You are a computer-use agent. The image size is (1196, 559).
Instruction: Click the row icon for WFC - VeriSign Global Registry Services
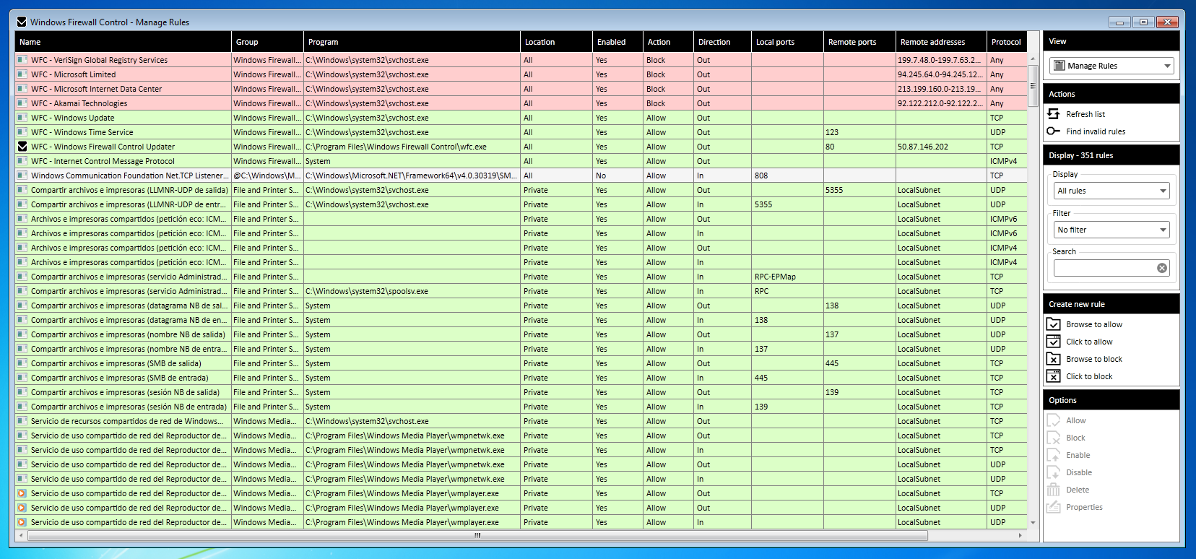tap(22, 60)
